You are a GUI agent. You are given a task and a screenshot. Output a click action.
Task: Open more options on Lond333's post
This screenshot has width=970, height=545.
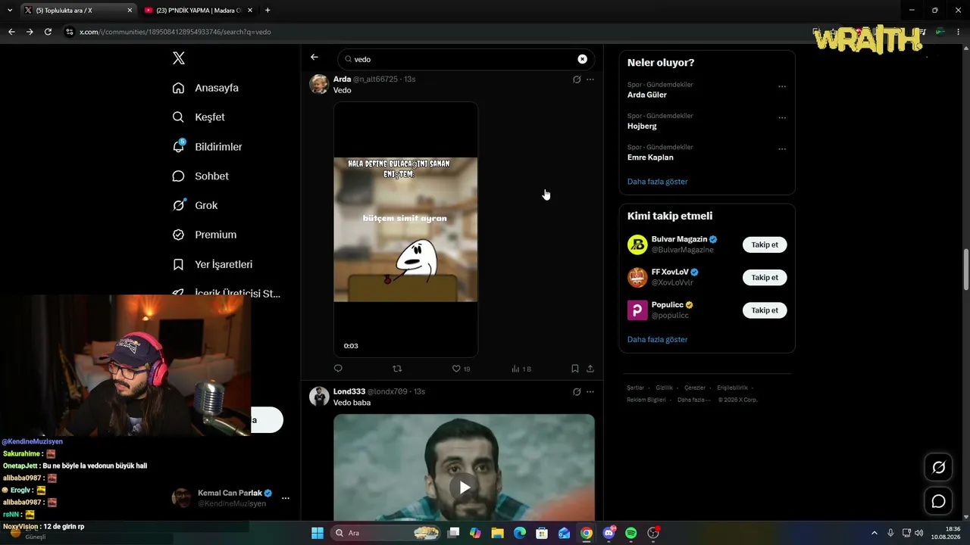point(590,392)
